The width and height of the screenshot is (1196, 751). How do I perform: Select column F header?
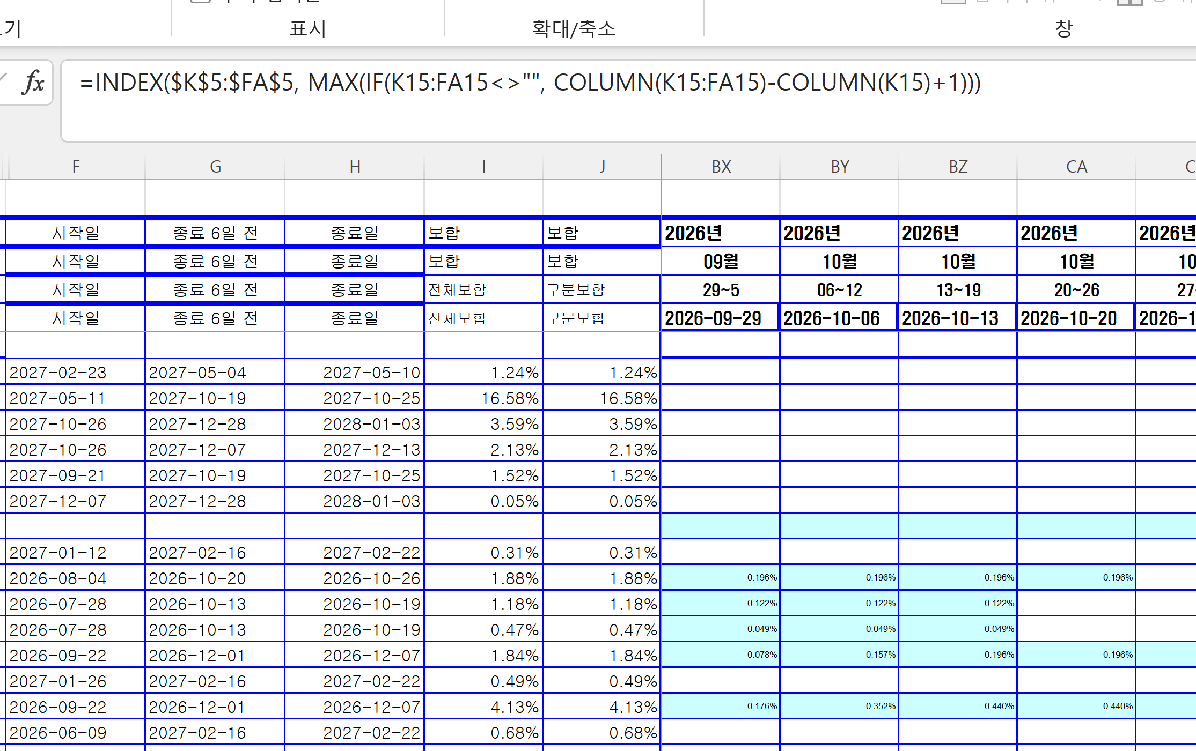[76, 167]
